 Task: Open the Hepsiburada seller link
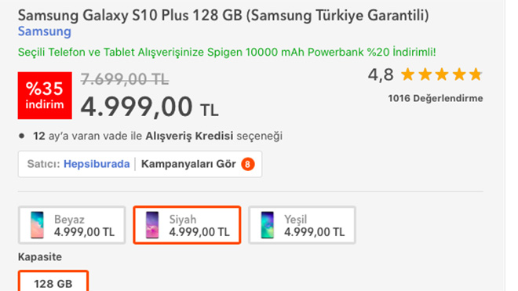pos(97,164)
